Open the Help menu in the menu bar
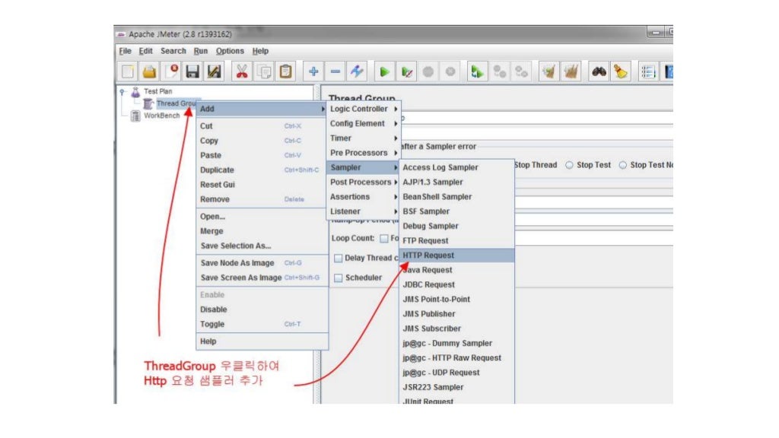Screen dimensions: 779x438 click(260, 51)
